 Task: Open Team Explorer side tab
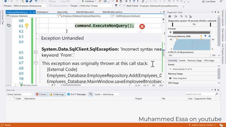pos(223,35)
